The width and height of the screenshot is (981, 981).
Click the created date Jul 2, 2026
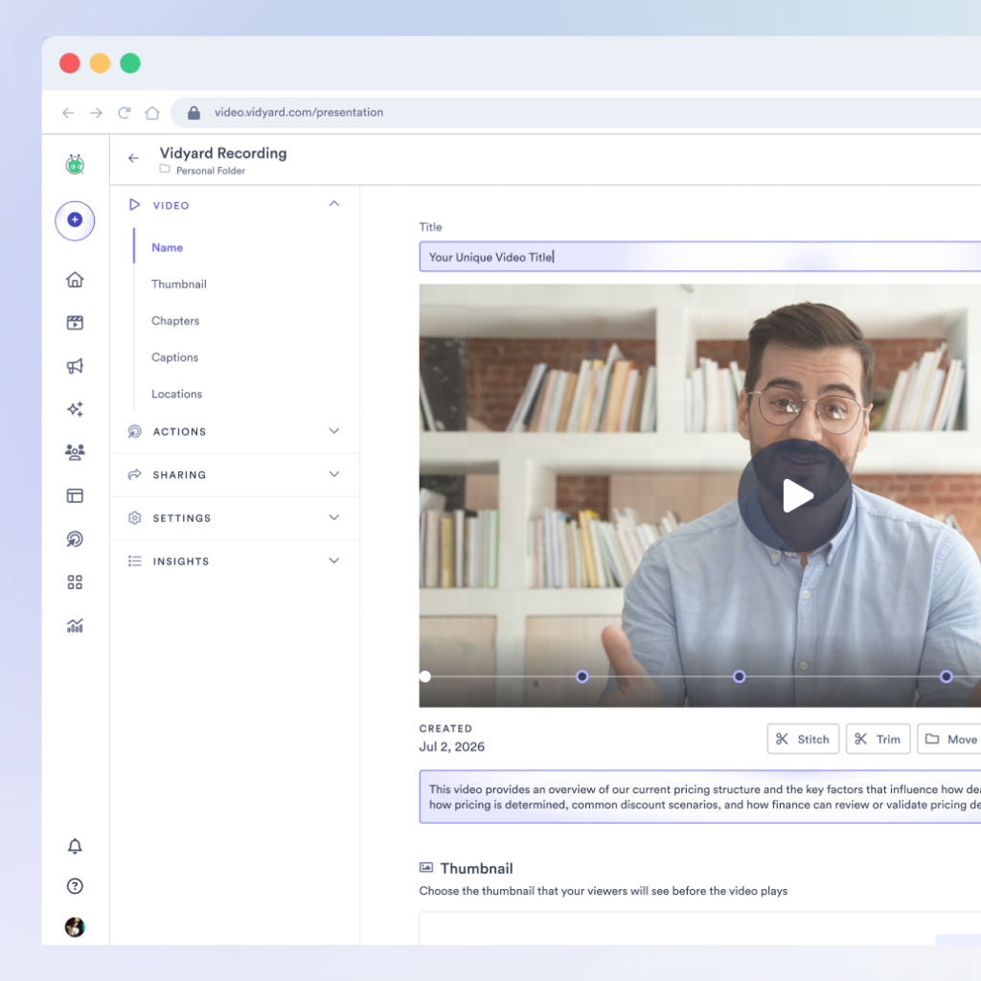452,746
